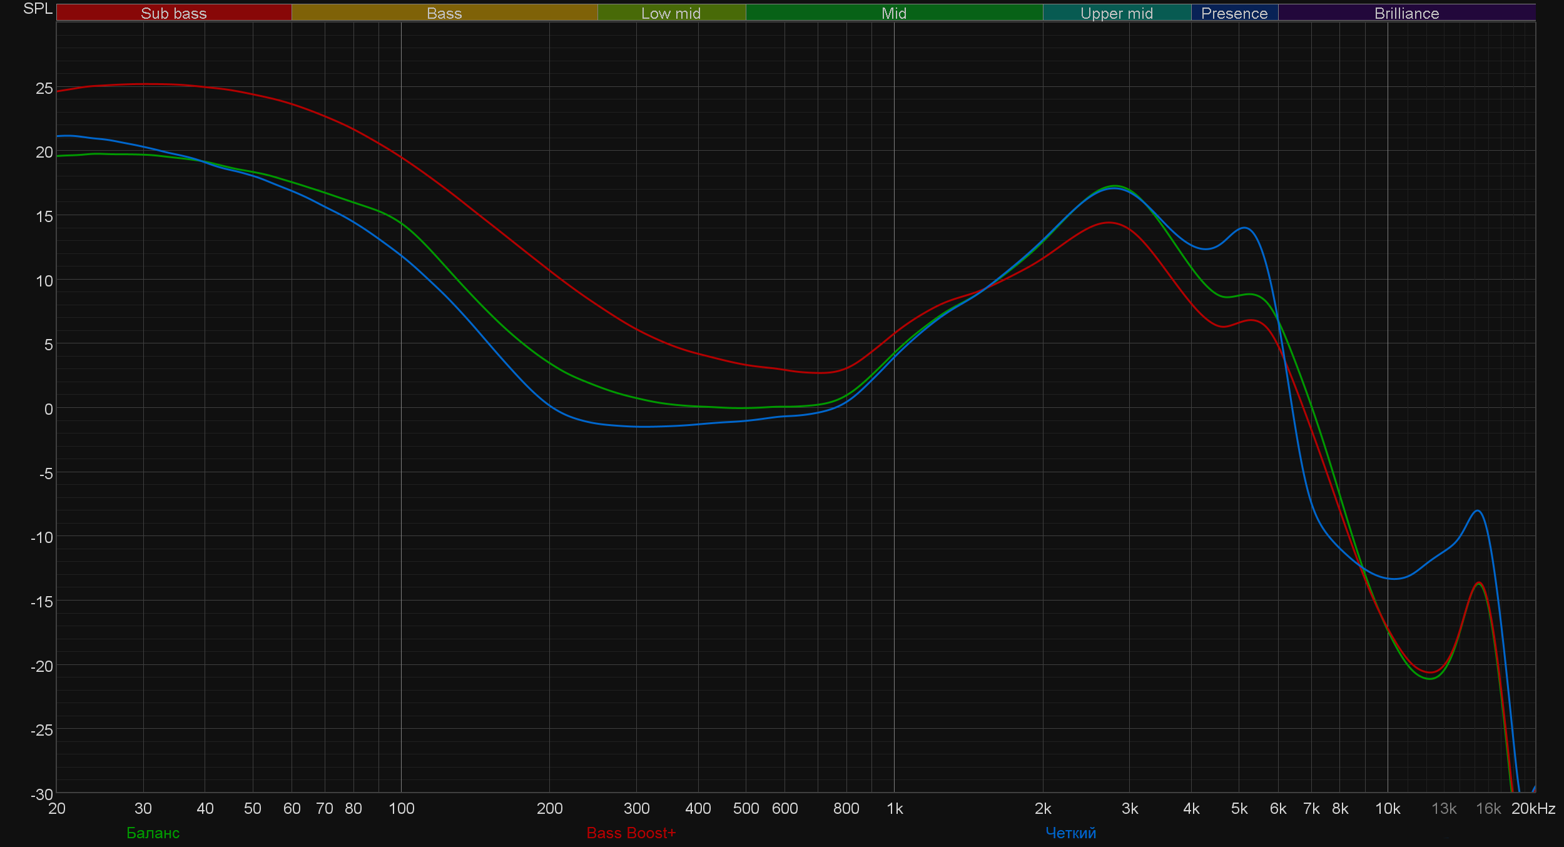Click the green Баланс legend label
The width and height of the screenshot is (1564, 847).
(x=153, y=833)
